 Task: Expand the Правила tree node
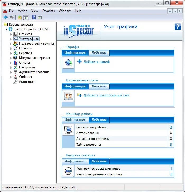[11, 49]
